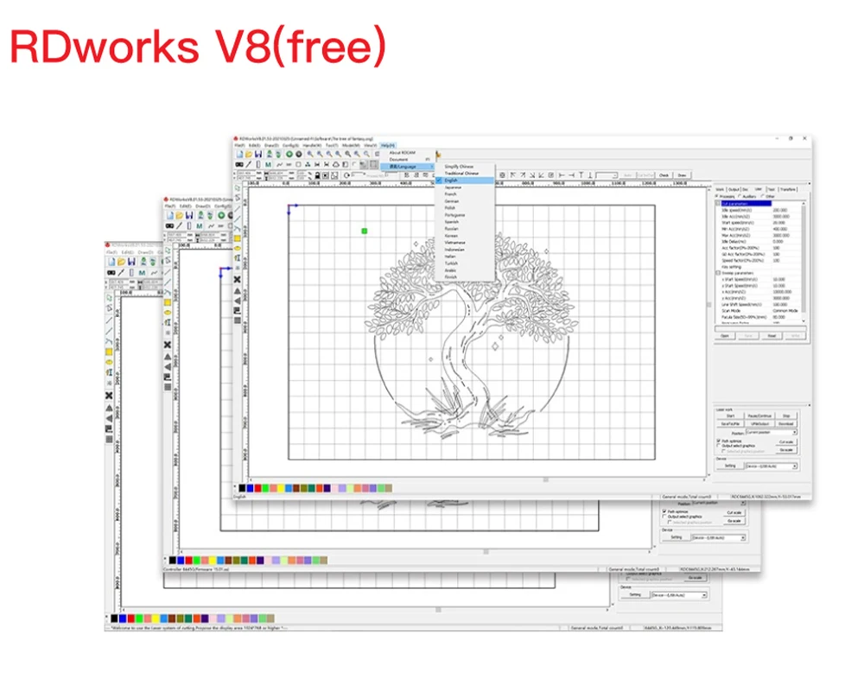
Task: Toggle Output select graphics checkbox in front window
Action: click(719, 445)
